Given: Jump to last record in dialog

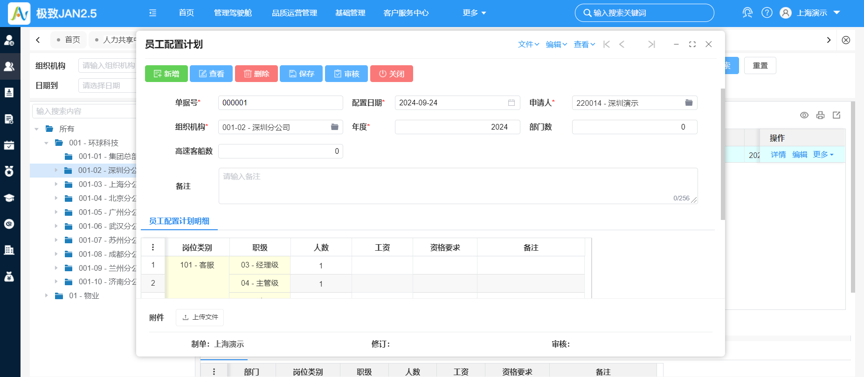Looking at the screenshot, I should [651, 44].
